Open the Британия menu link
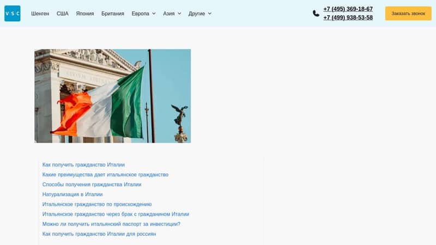436x245 pixels. 113,14
